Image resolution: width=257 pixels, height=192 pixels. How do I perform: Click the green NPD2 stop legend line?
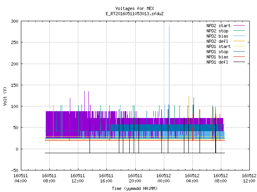click(x=239, y=30)
